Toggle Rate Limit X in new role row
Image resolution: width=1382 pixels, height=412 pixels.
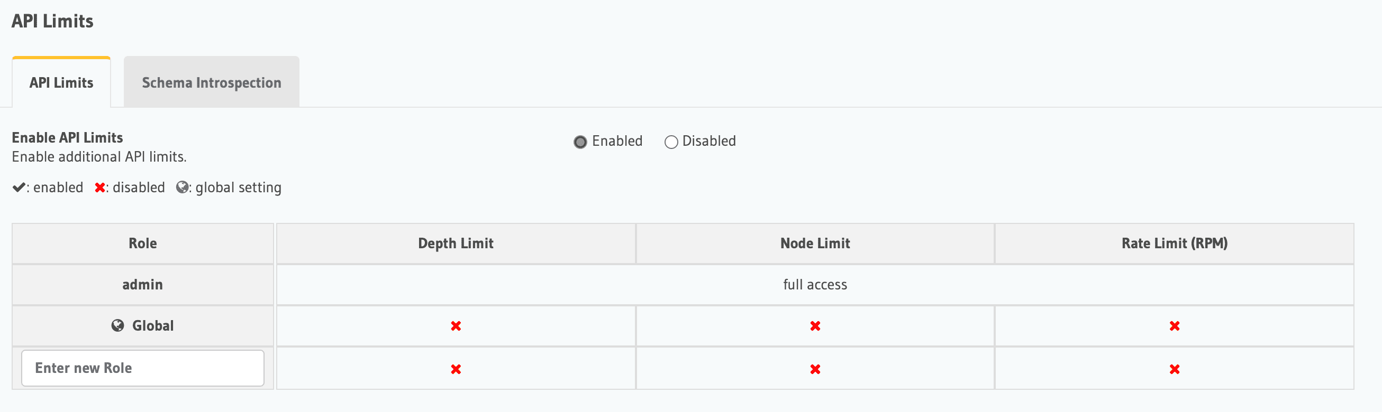point(1175,369)
